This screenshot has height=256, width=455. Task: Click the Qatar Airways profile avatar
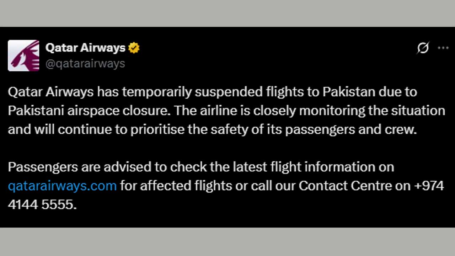point(23,55)
